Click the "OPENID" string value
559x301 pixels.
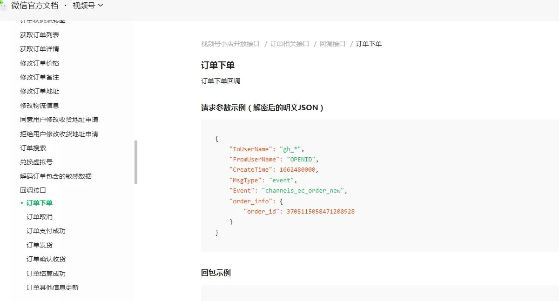coord(301,160)
